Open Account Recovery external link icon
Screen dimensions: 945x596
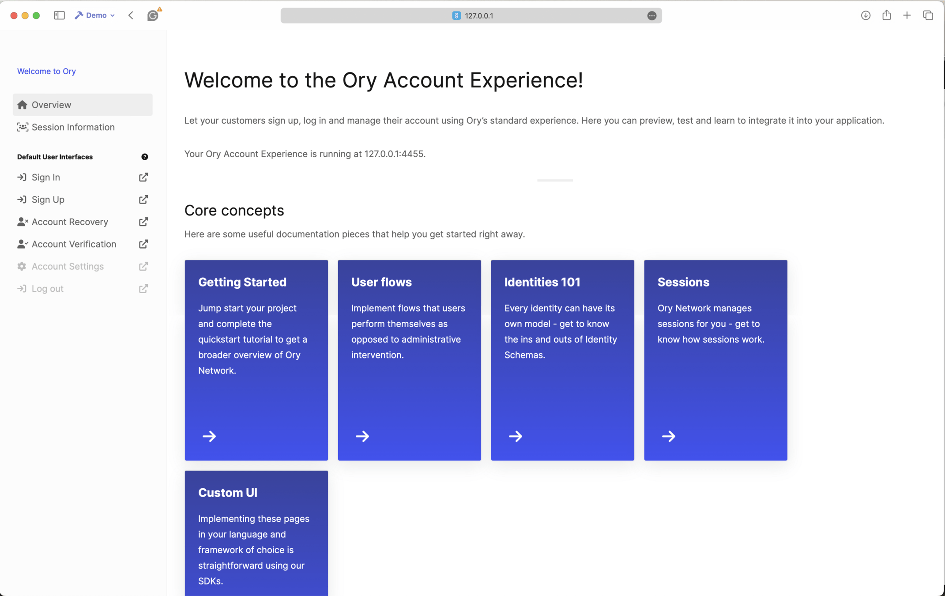pos(143,222)
